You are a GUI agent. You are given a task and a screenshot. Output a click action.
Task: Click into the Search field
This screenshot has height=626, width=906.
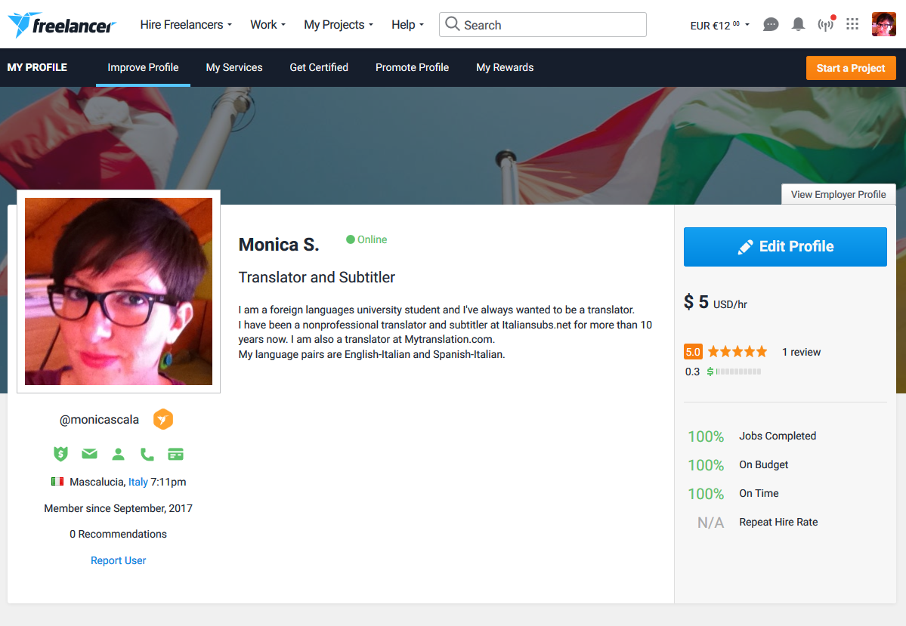point(552,25)
